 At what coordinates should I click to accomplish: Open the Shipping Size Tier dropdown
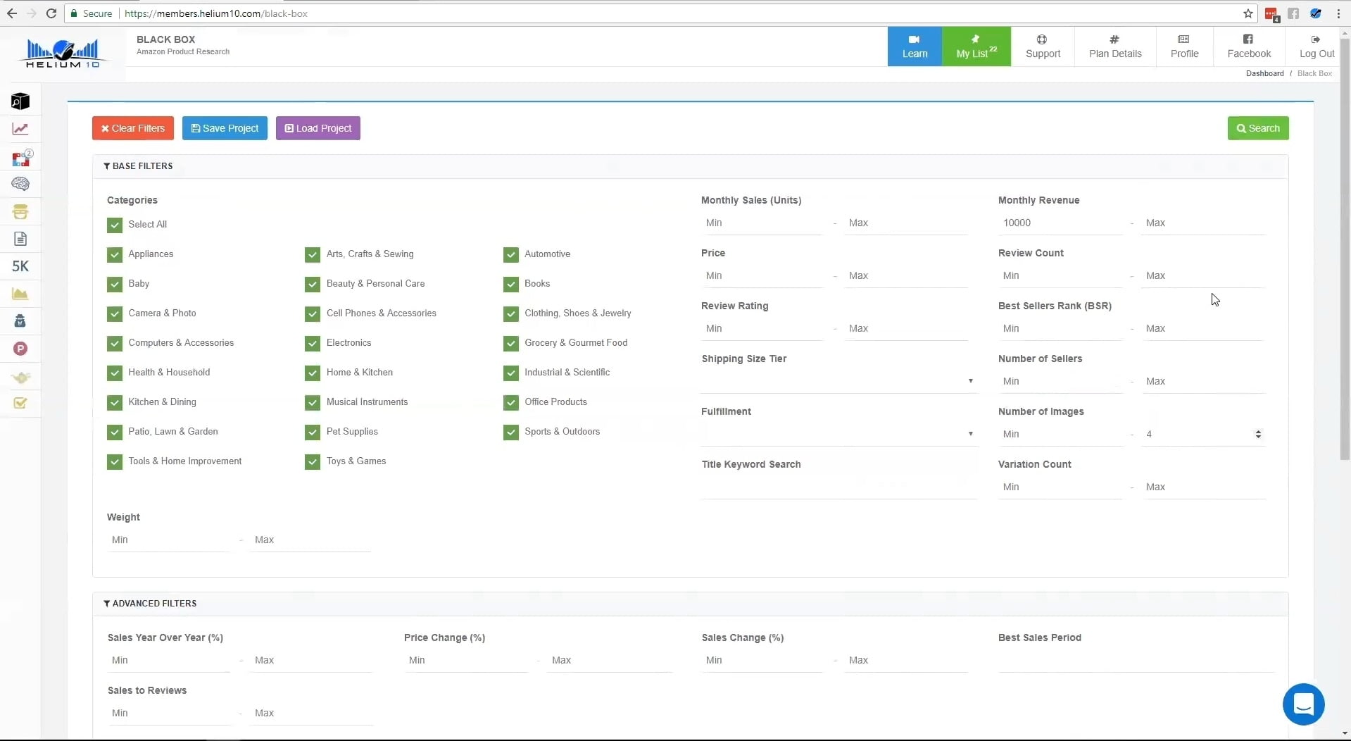839,381
